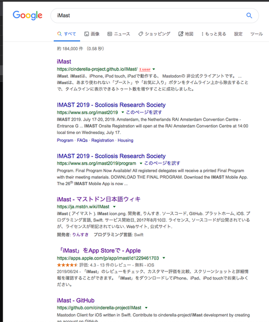Open iMast - マストドン日本語ウィキ result
269x322 pixels.
[98, 199]
